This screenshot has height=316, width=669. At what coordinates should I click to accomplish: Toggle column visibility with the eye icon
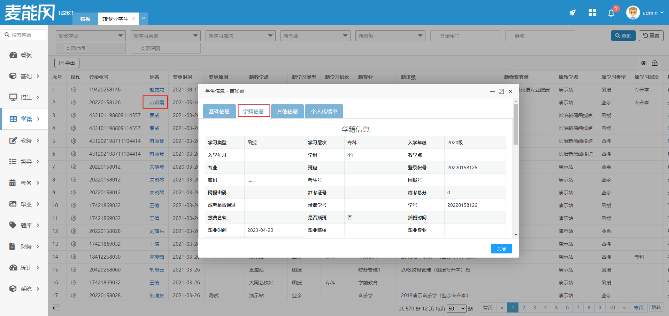coord(644,63)
